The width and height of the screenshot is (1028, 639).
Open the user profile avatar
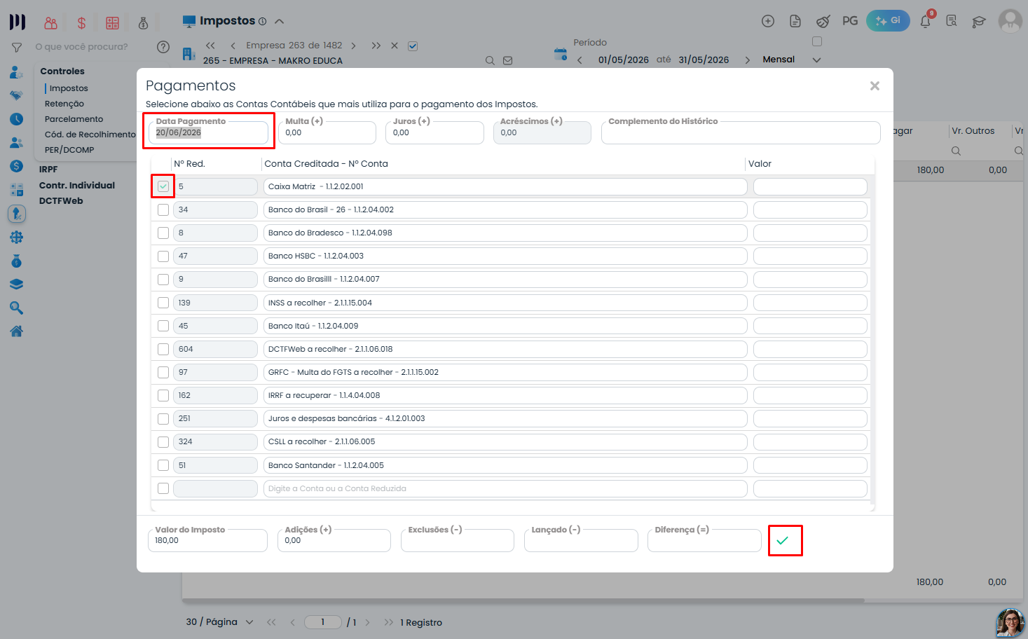(x=1010, y=21)
